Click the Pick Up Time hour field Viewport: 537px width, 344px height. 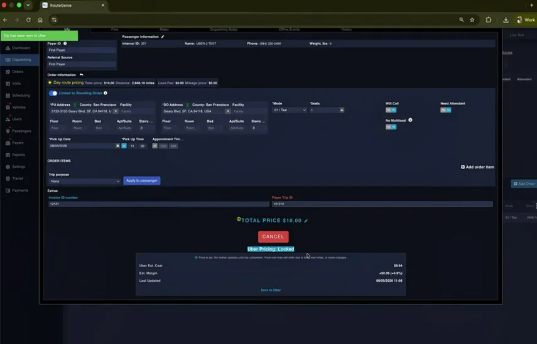point(132,146)
